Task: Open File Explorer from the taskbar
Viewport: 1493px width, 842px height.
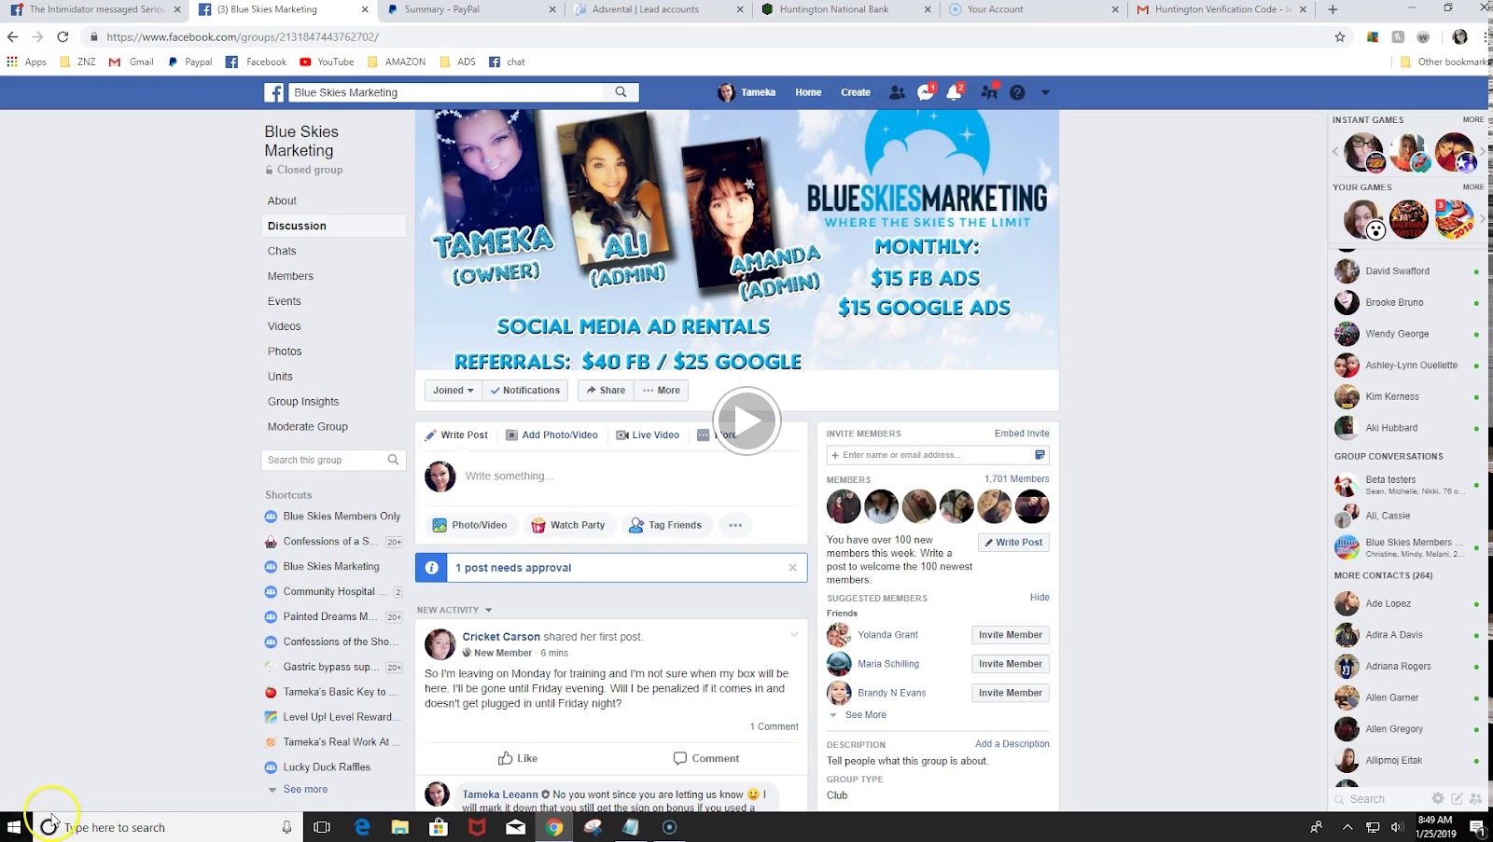Action: pos(400,826)
